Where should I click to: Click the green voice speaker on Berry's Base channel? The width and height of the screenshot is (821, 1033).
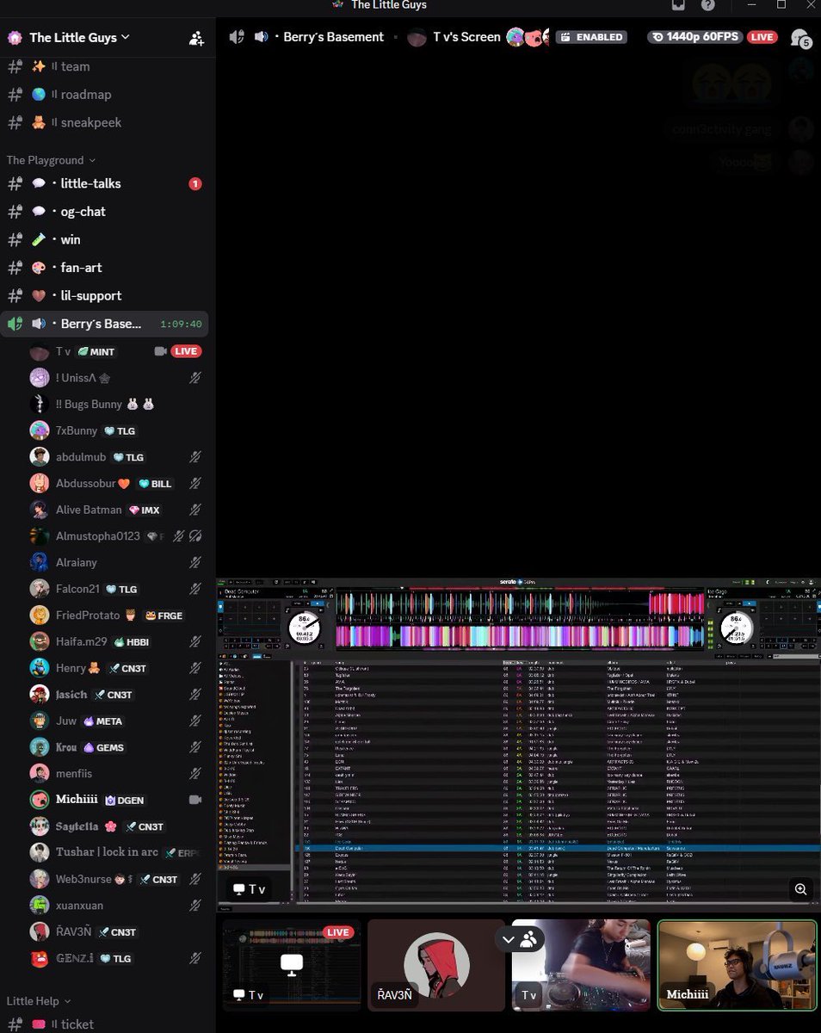click(x=14, y=323)
